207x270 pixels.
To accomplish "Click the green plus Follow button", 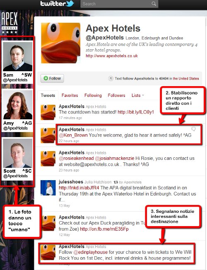I will (52, 78).
